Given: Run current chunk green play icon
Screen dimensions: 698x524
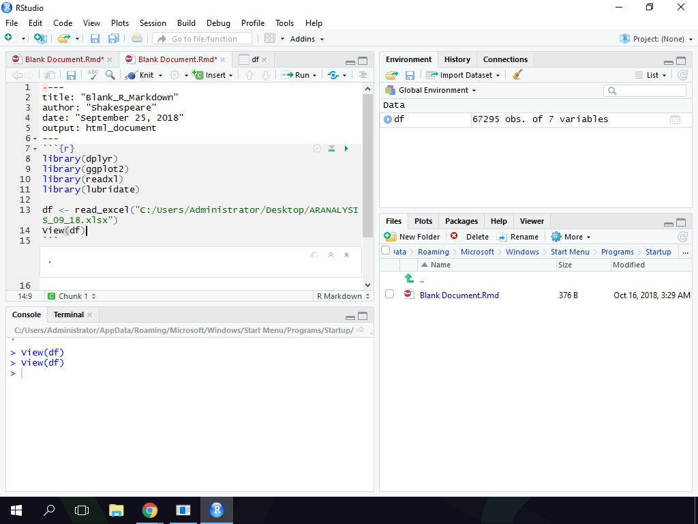Looking at the screenshot, I should pos(346,148).
